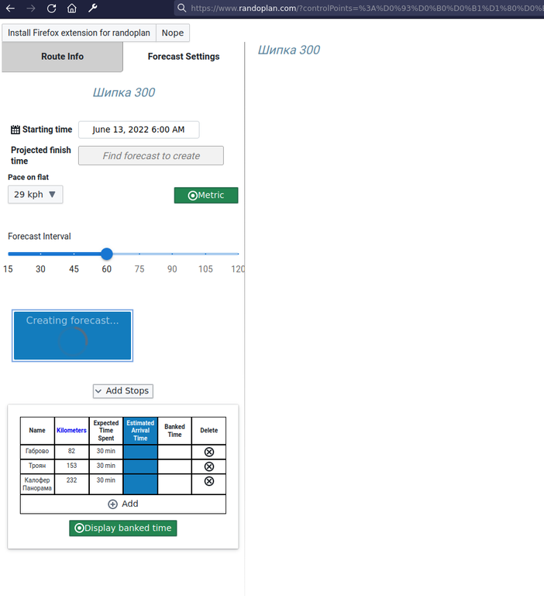Open the wrench tools icon
Screen dimensions: 544x596
coord(93,9)
